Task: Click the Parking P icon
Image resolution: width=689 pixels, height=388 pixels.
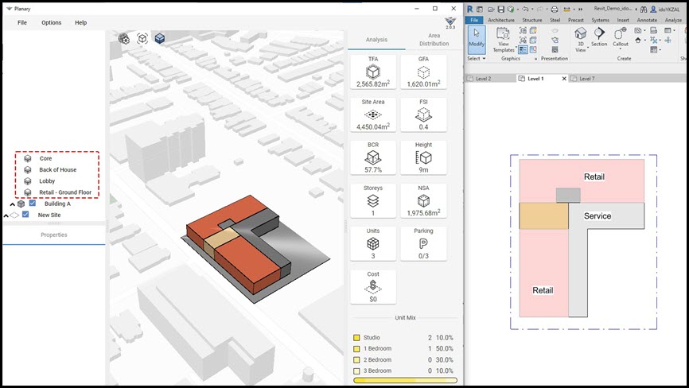Action: click(x=423, y=243)
